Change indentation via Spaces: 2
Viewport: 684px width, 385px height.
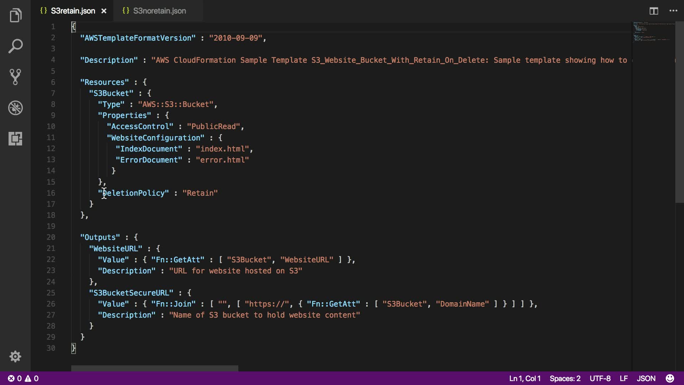pyautogui.click(x=565, y=378)
